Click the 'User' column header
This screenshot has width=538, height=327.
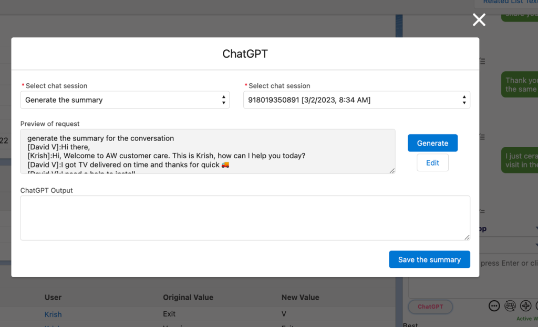(x=53, y=297)
